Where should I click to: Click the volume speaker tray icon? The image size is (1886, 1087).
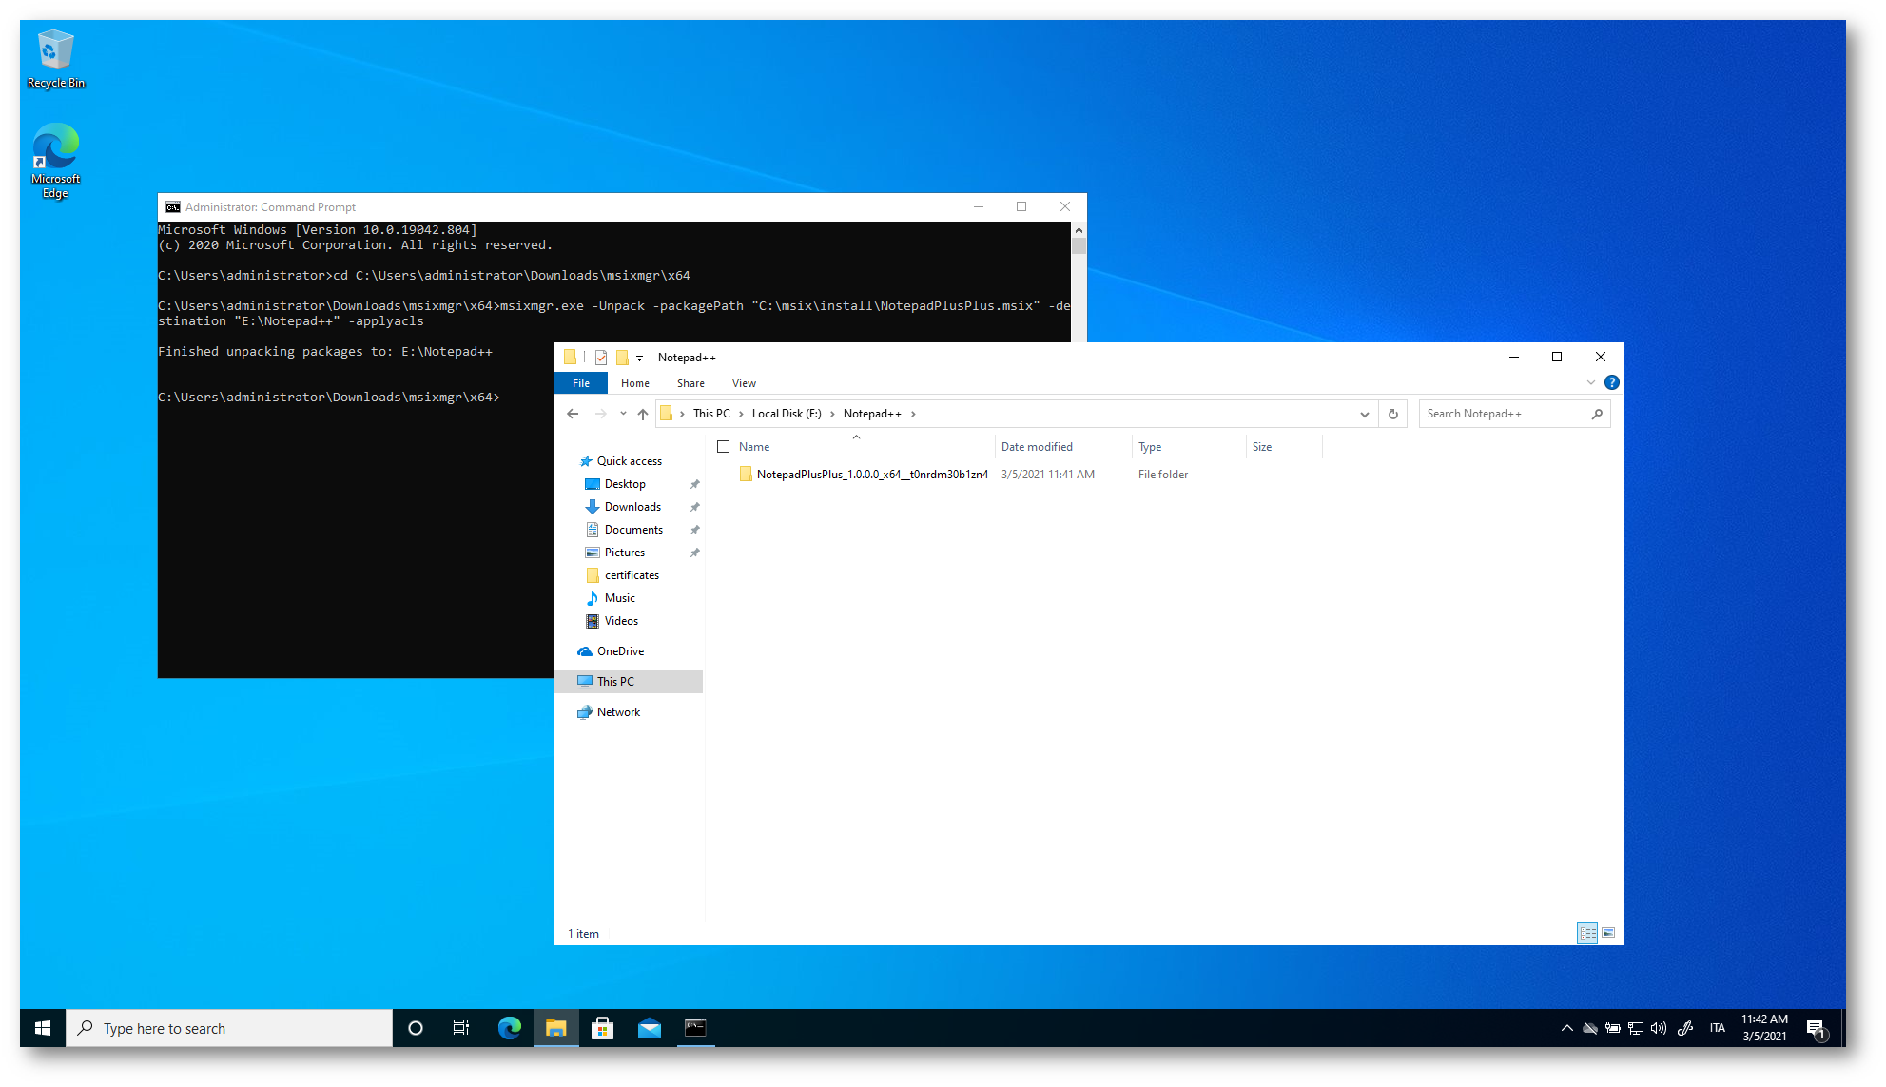pos(1659,1028)
